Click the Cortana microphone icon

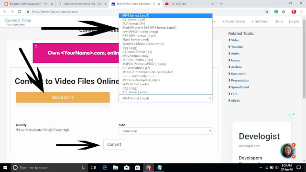click(x=83, y=168)
